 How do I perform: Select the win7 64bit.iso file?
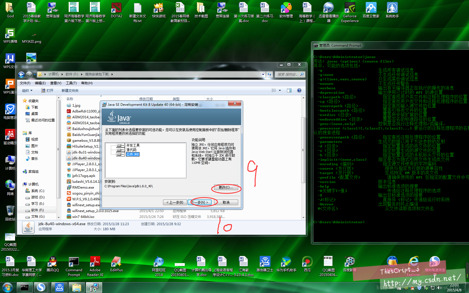(x=83, y=217)
